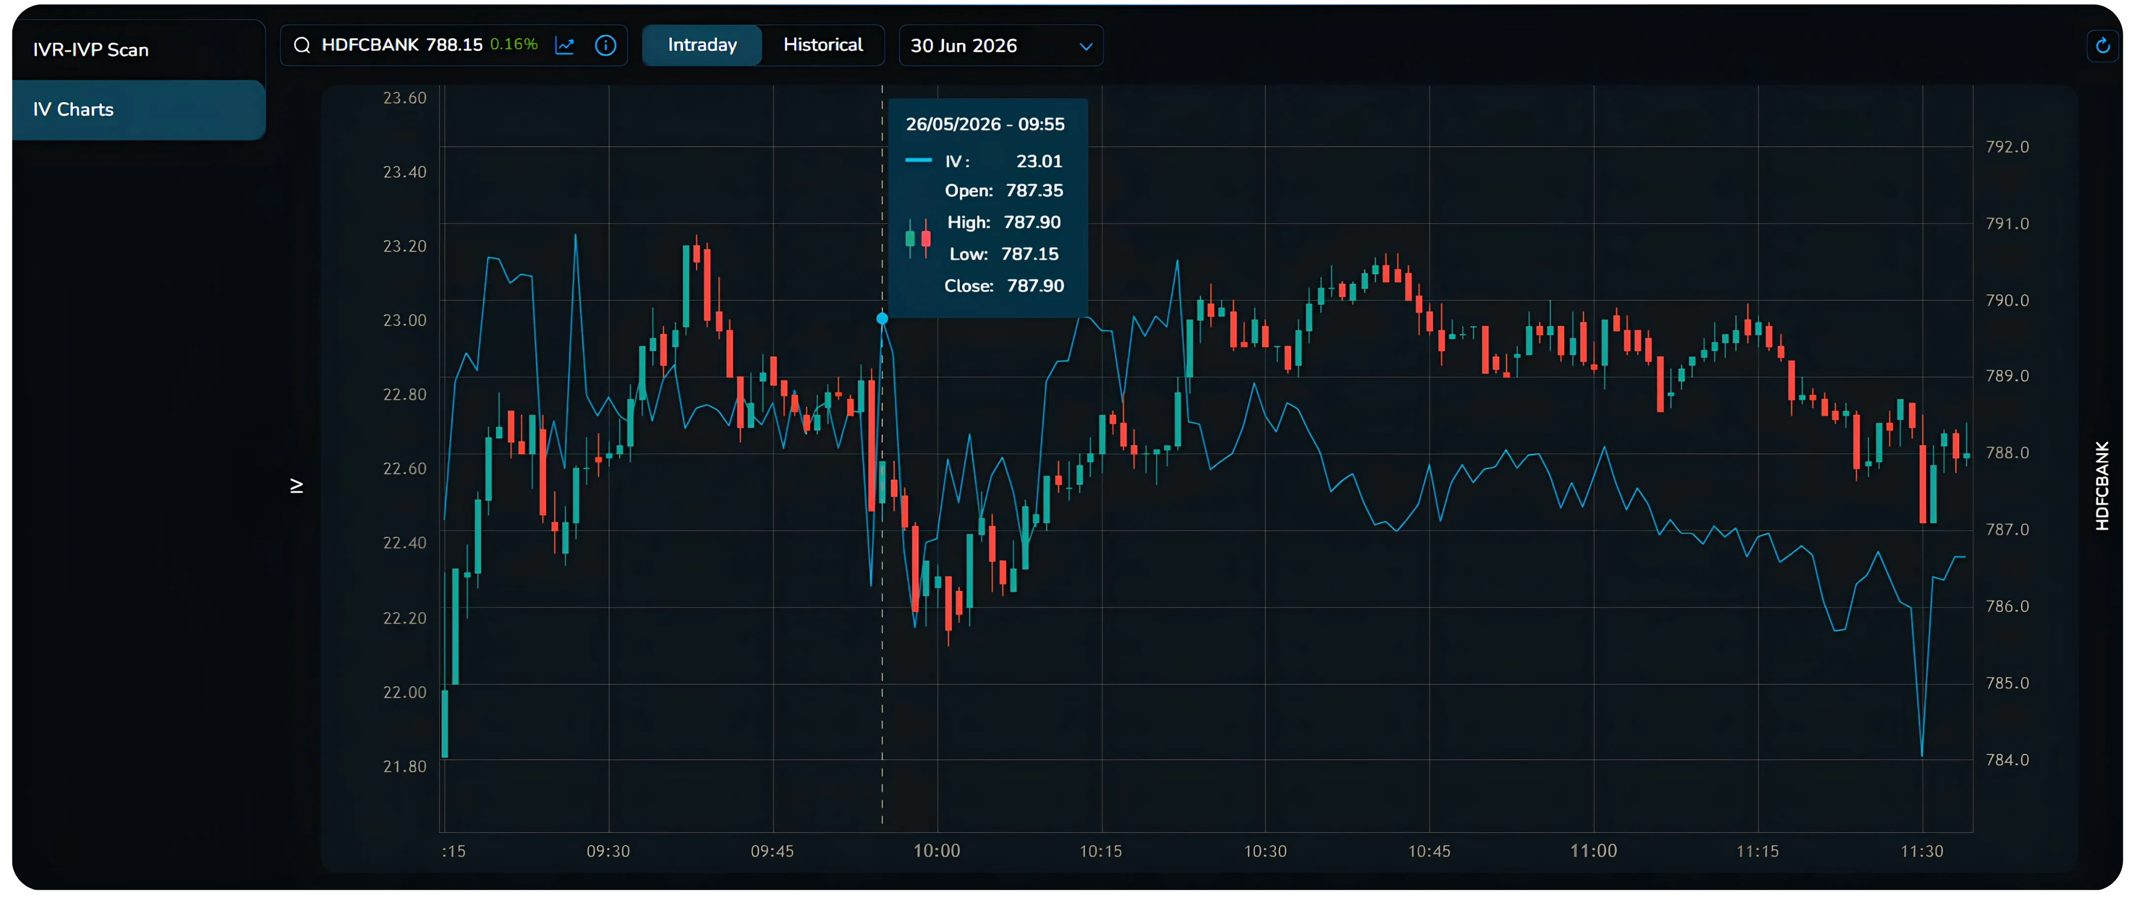Viewport: 2137px width, 902px height.
Task: Click the tooltip High value 787.90
Action: 1032,222
